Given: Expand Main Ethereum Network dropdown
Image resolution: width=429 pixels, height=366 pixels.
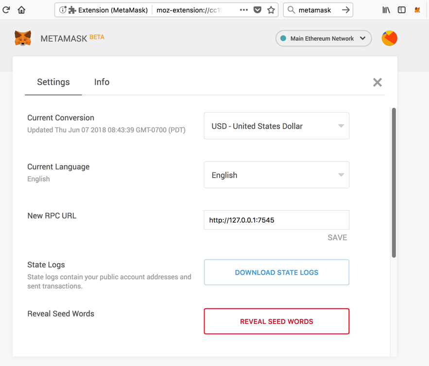Looking at the screenshot, I should point(324,38).
